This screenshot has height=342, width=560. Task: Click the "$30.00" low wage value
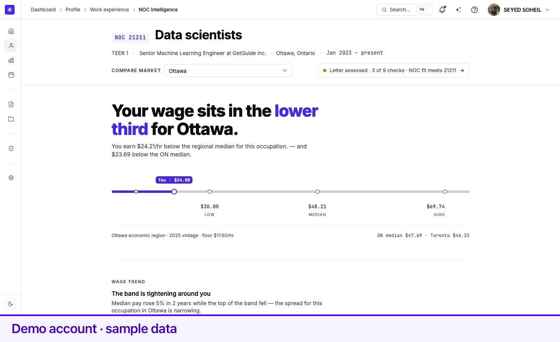[210, 207]
